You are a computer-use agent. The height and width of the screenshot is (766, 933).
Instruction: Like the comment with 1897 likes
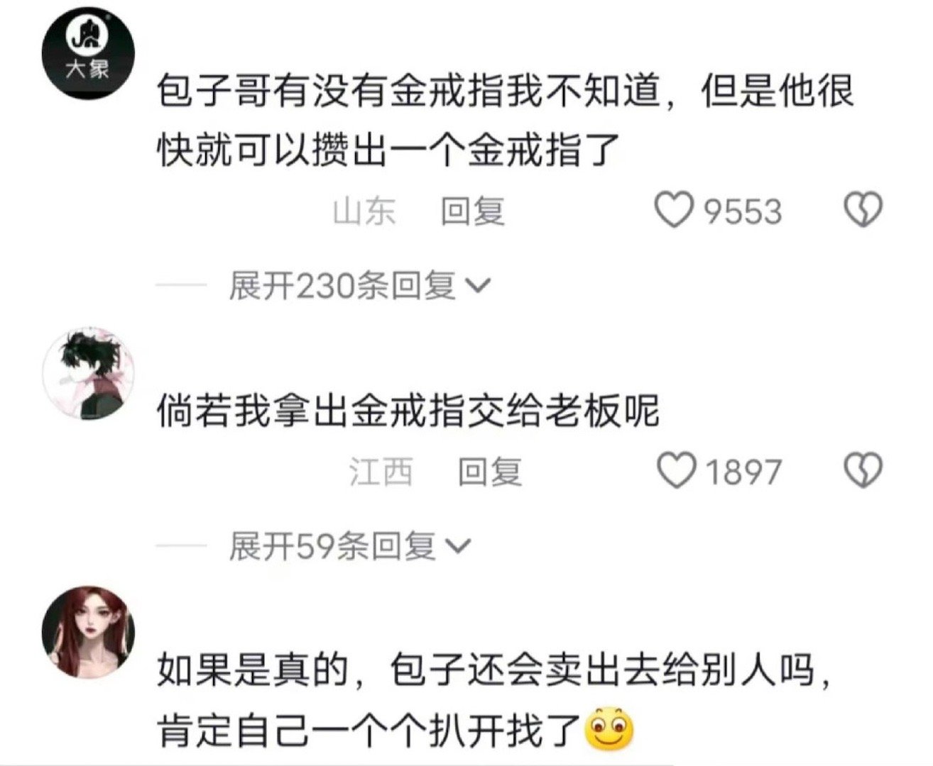(675, 471)
